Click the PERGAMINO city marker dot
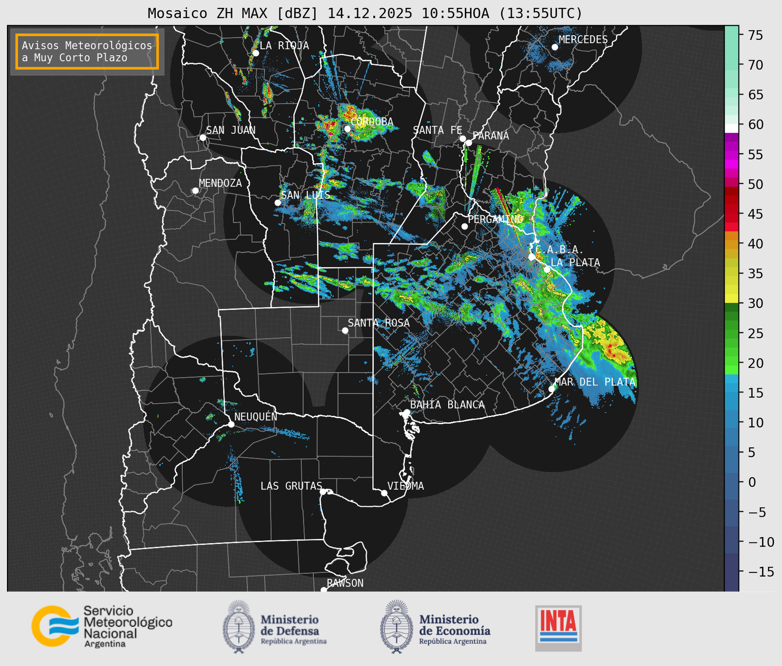Viewport: 782px width, 666px height. 464,226
